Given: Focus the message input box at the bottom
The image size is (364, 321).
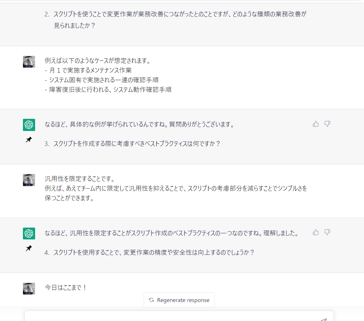Looking at the screenshot, I should (x=172, y=316).
